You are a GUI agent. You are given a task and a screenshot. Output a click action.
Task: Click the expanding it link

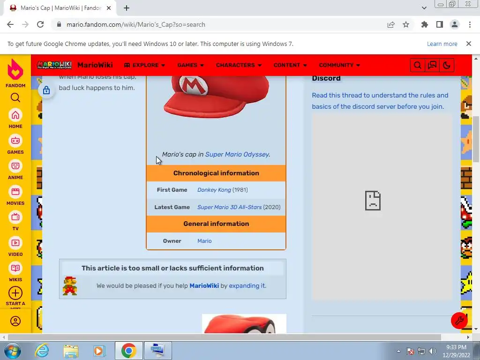[x=247, y=285]
